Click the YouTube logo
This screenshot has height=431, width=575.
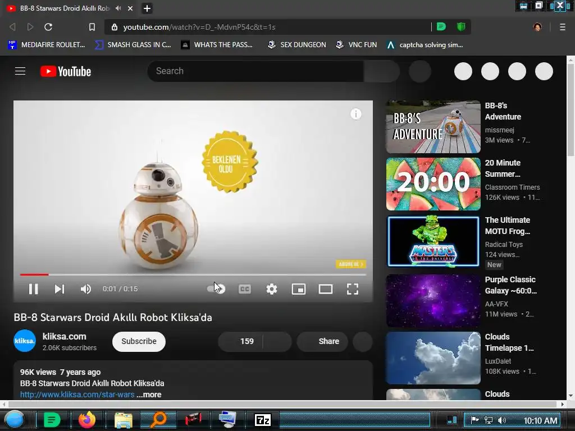tap(66, 71)
